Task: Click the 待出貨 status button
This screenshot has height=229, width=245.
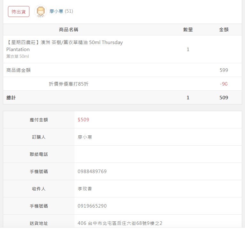Action: (x=19, y=11)
